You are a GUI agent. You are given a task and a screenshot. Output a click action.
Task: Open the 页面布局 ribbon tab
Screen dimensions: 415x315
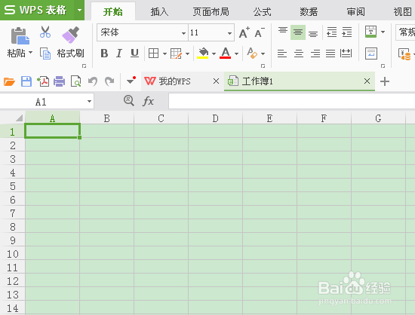(x=211, y=11)
